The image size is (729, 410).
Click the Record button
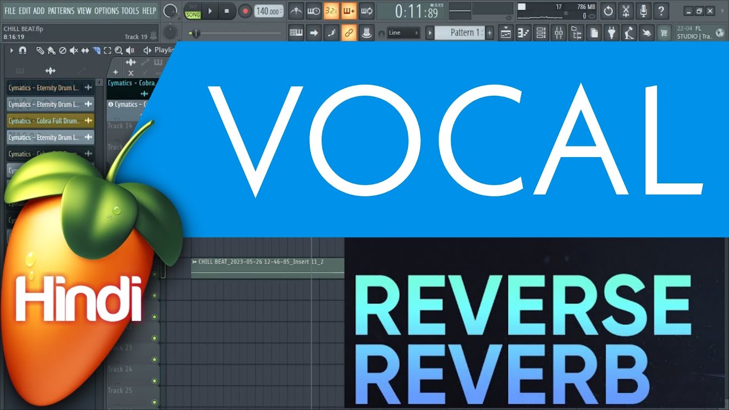click(245, 11)
